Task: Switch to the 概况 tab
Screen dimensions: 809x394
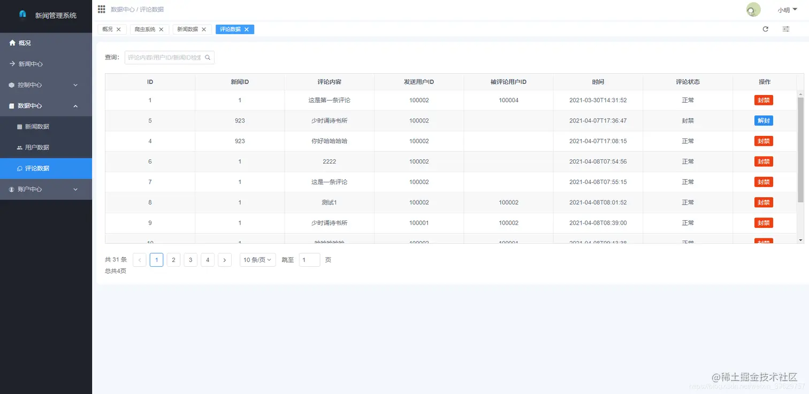Action: 108,29
